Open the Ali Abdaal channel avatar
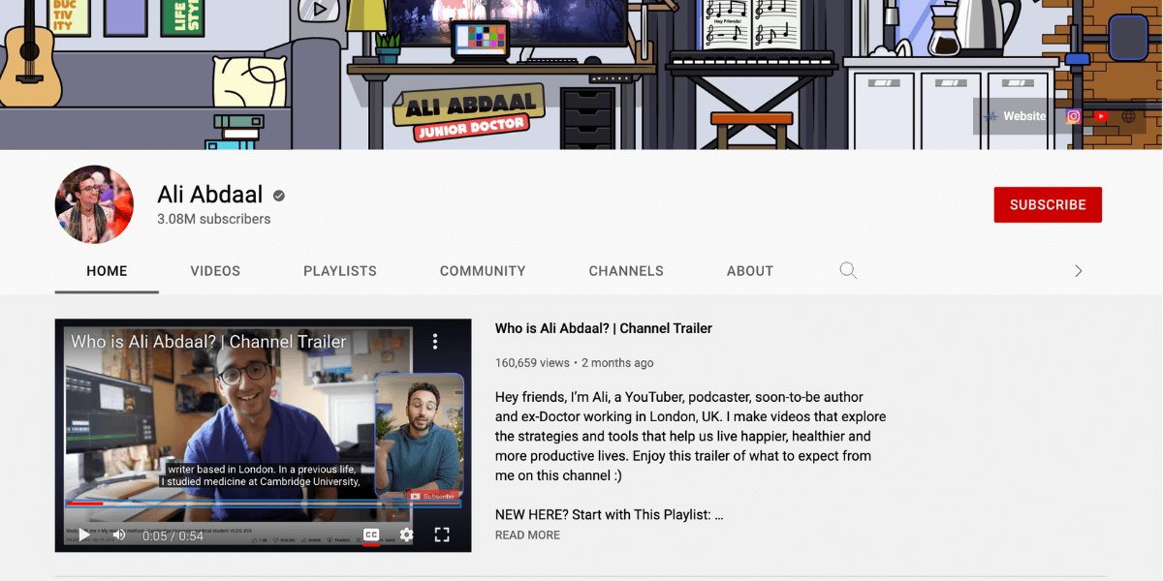This screenshot has height=581, width=1163. point(94,204)
